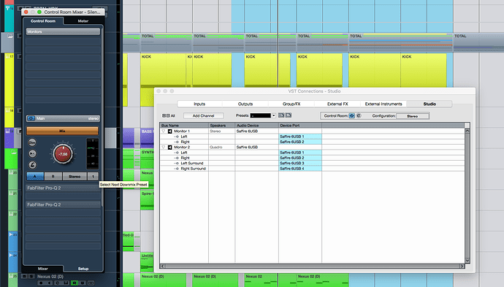This screenshot has width=504, height=287.
Task: Click the second Control Room icon button
Action: tap(359, 115)
